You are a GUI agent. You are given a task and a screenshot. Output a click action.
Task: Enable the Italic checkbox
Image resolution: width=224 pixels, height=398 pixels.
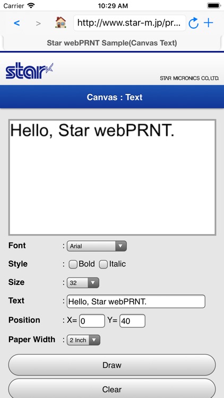[104, 264]
